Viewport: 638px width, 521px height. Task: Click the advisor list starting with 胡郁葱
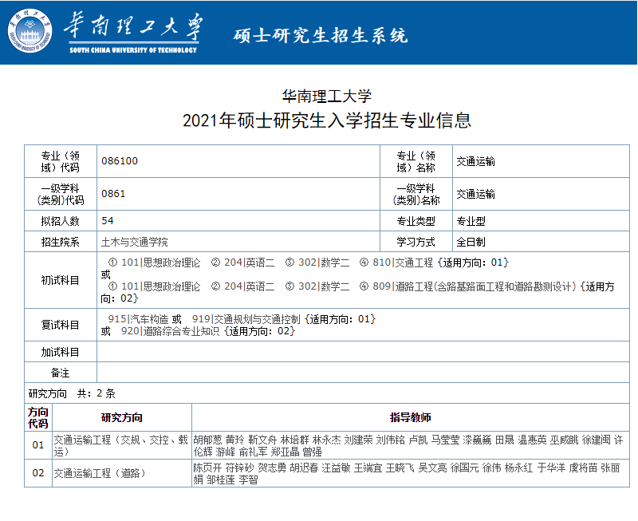point(408,446)
